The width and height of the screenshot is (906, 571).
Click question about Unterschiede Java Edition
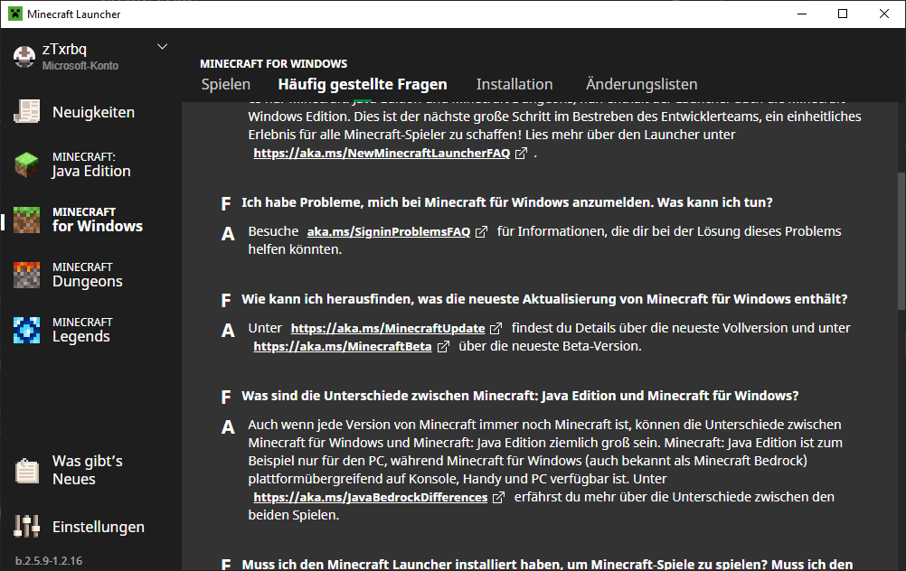[520, 396]
